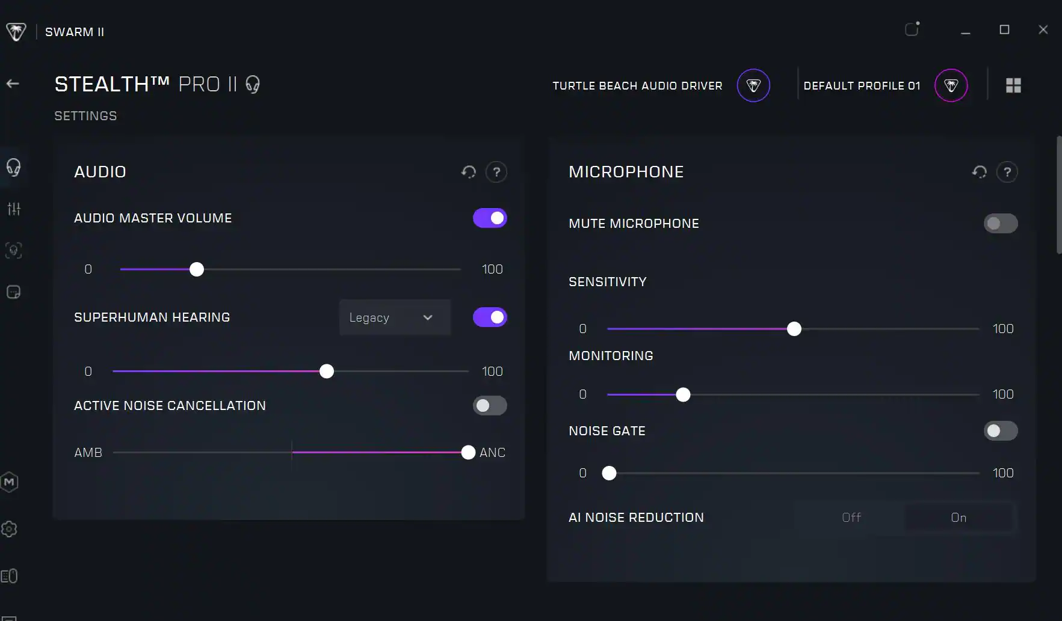
Task: Enable the Mute Microphone toggle
Action: (x=1001, y=224)
